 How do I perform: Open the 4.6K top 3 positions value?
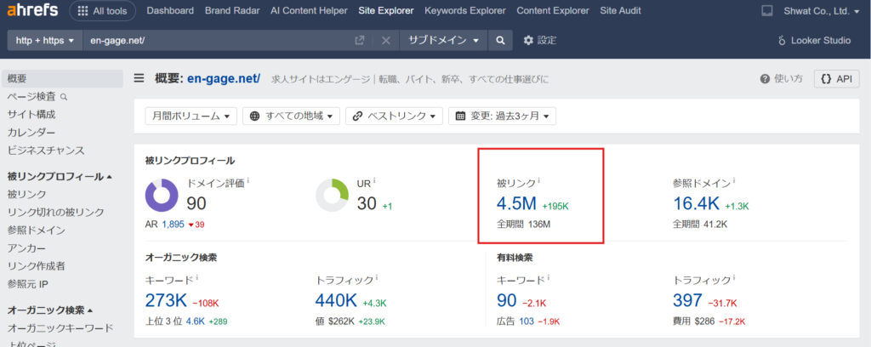[x=196, y=321]
